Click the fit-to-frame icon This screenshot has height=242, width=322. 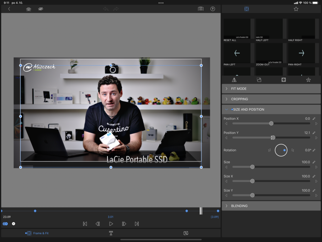point(284,80)
